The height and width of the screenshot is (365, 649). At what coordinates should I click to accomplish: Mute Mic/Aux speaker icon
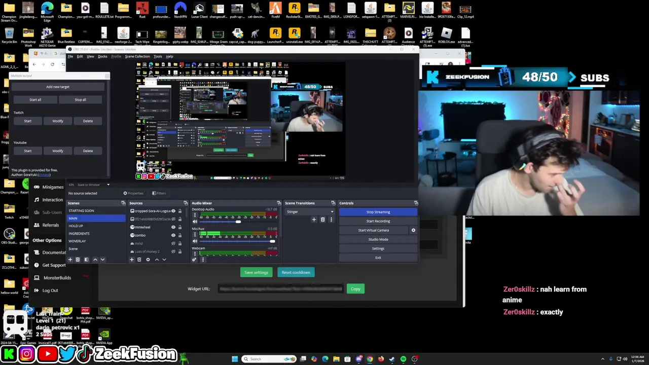(x=195, y=241)
